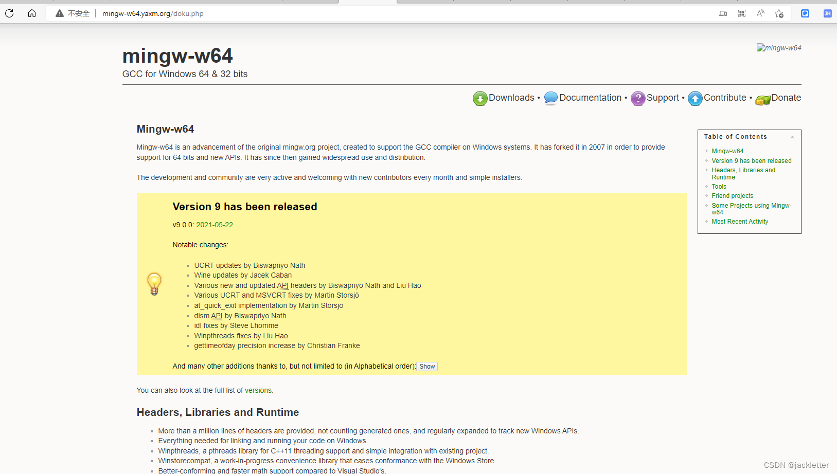The image size is (837, 474).
Task: Open the versions link
Action: (x=259, y=390)
